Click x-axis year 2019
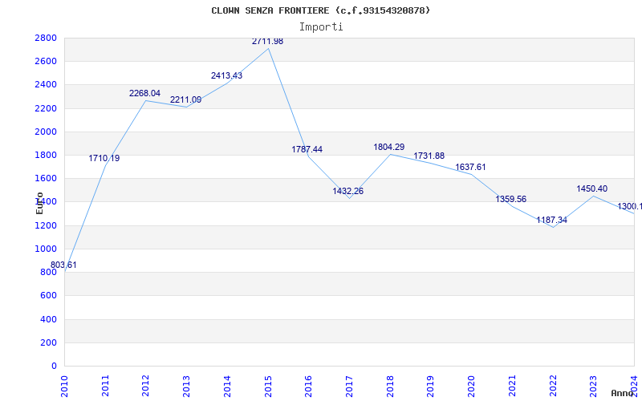Screen dimensions: 642x401 (x=430, y=387)
